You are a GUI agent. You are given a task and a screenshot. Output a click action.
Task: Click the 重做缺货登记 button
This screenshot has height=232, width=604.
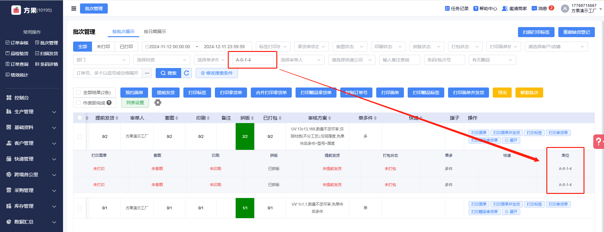pyautogui.click(x=577, y=32)
